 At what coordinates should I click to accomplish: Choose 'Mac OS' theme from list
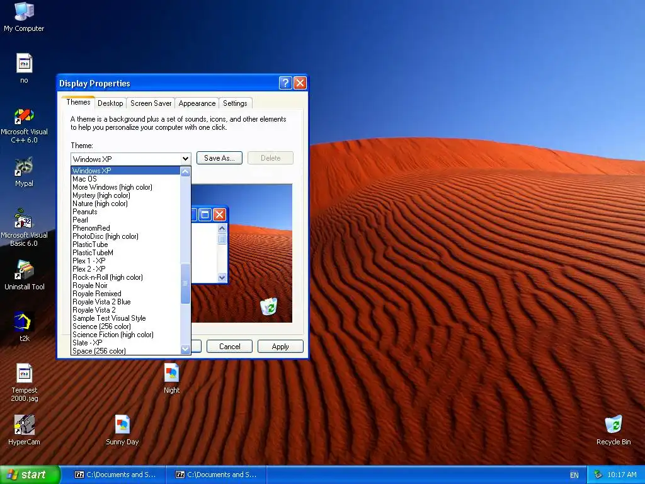pyautogui.click(x=126, y=178)
